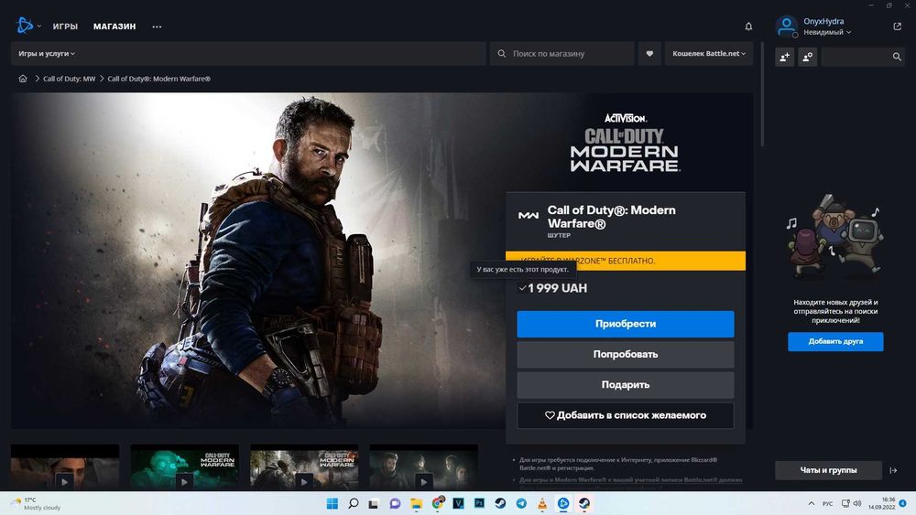The width and height of the screenshot is (916, 515).
Task: Open the Call of Duty: MW breadcrumb link
Action: [69, 79]
